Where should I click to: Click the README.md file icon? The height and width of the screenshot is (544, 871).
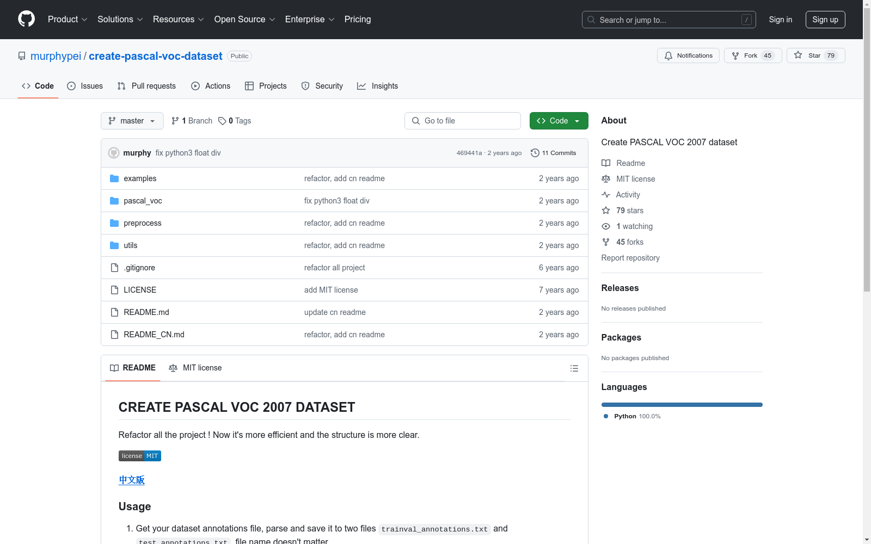(x=114, y=312)
